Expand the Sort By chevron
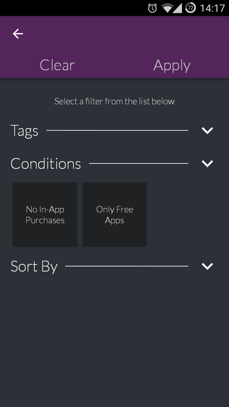Screen dimensions: 229x407 pos(207,266)
